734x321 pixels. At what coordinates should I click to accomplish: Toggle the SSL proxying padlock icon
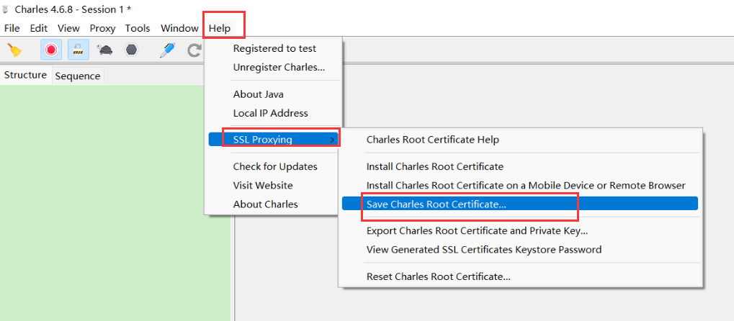click(x=79, y=50)
